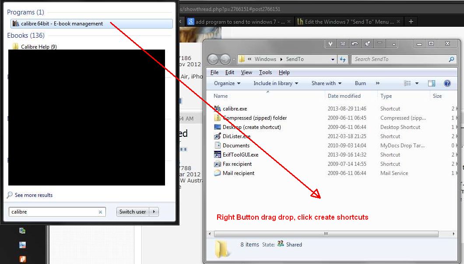Open calibre 64bit E-book management program result
This screenshot has height=264, width=464.
(x=91, y=24)
